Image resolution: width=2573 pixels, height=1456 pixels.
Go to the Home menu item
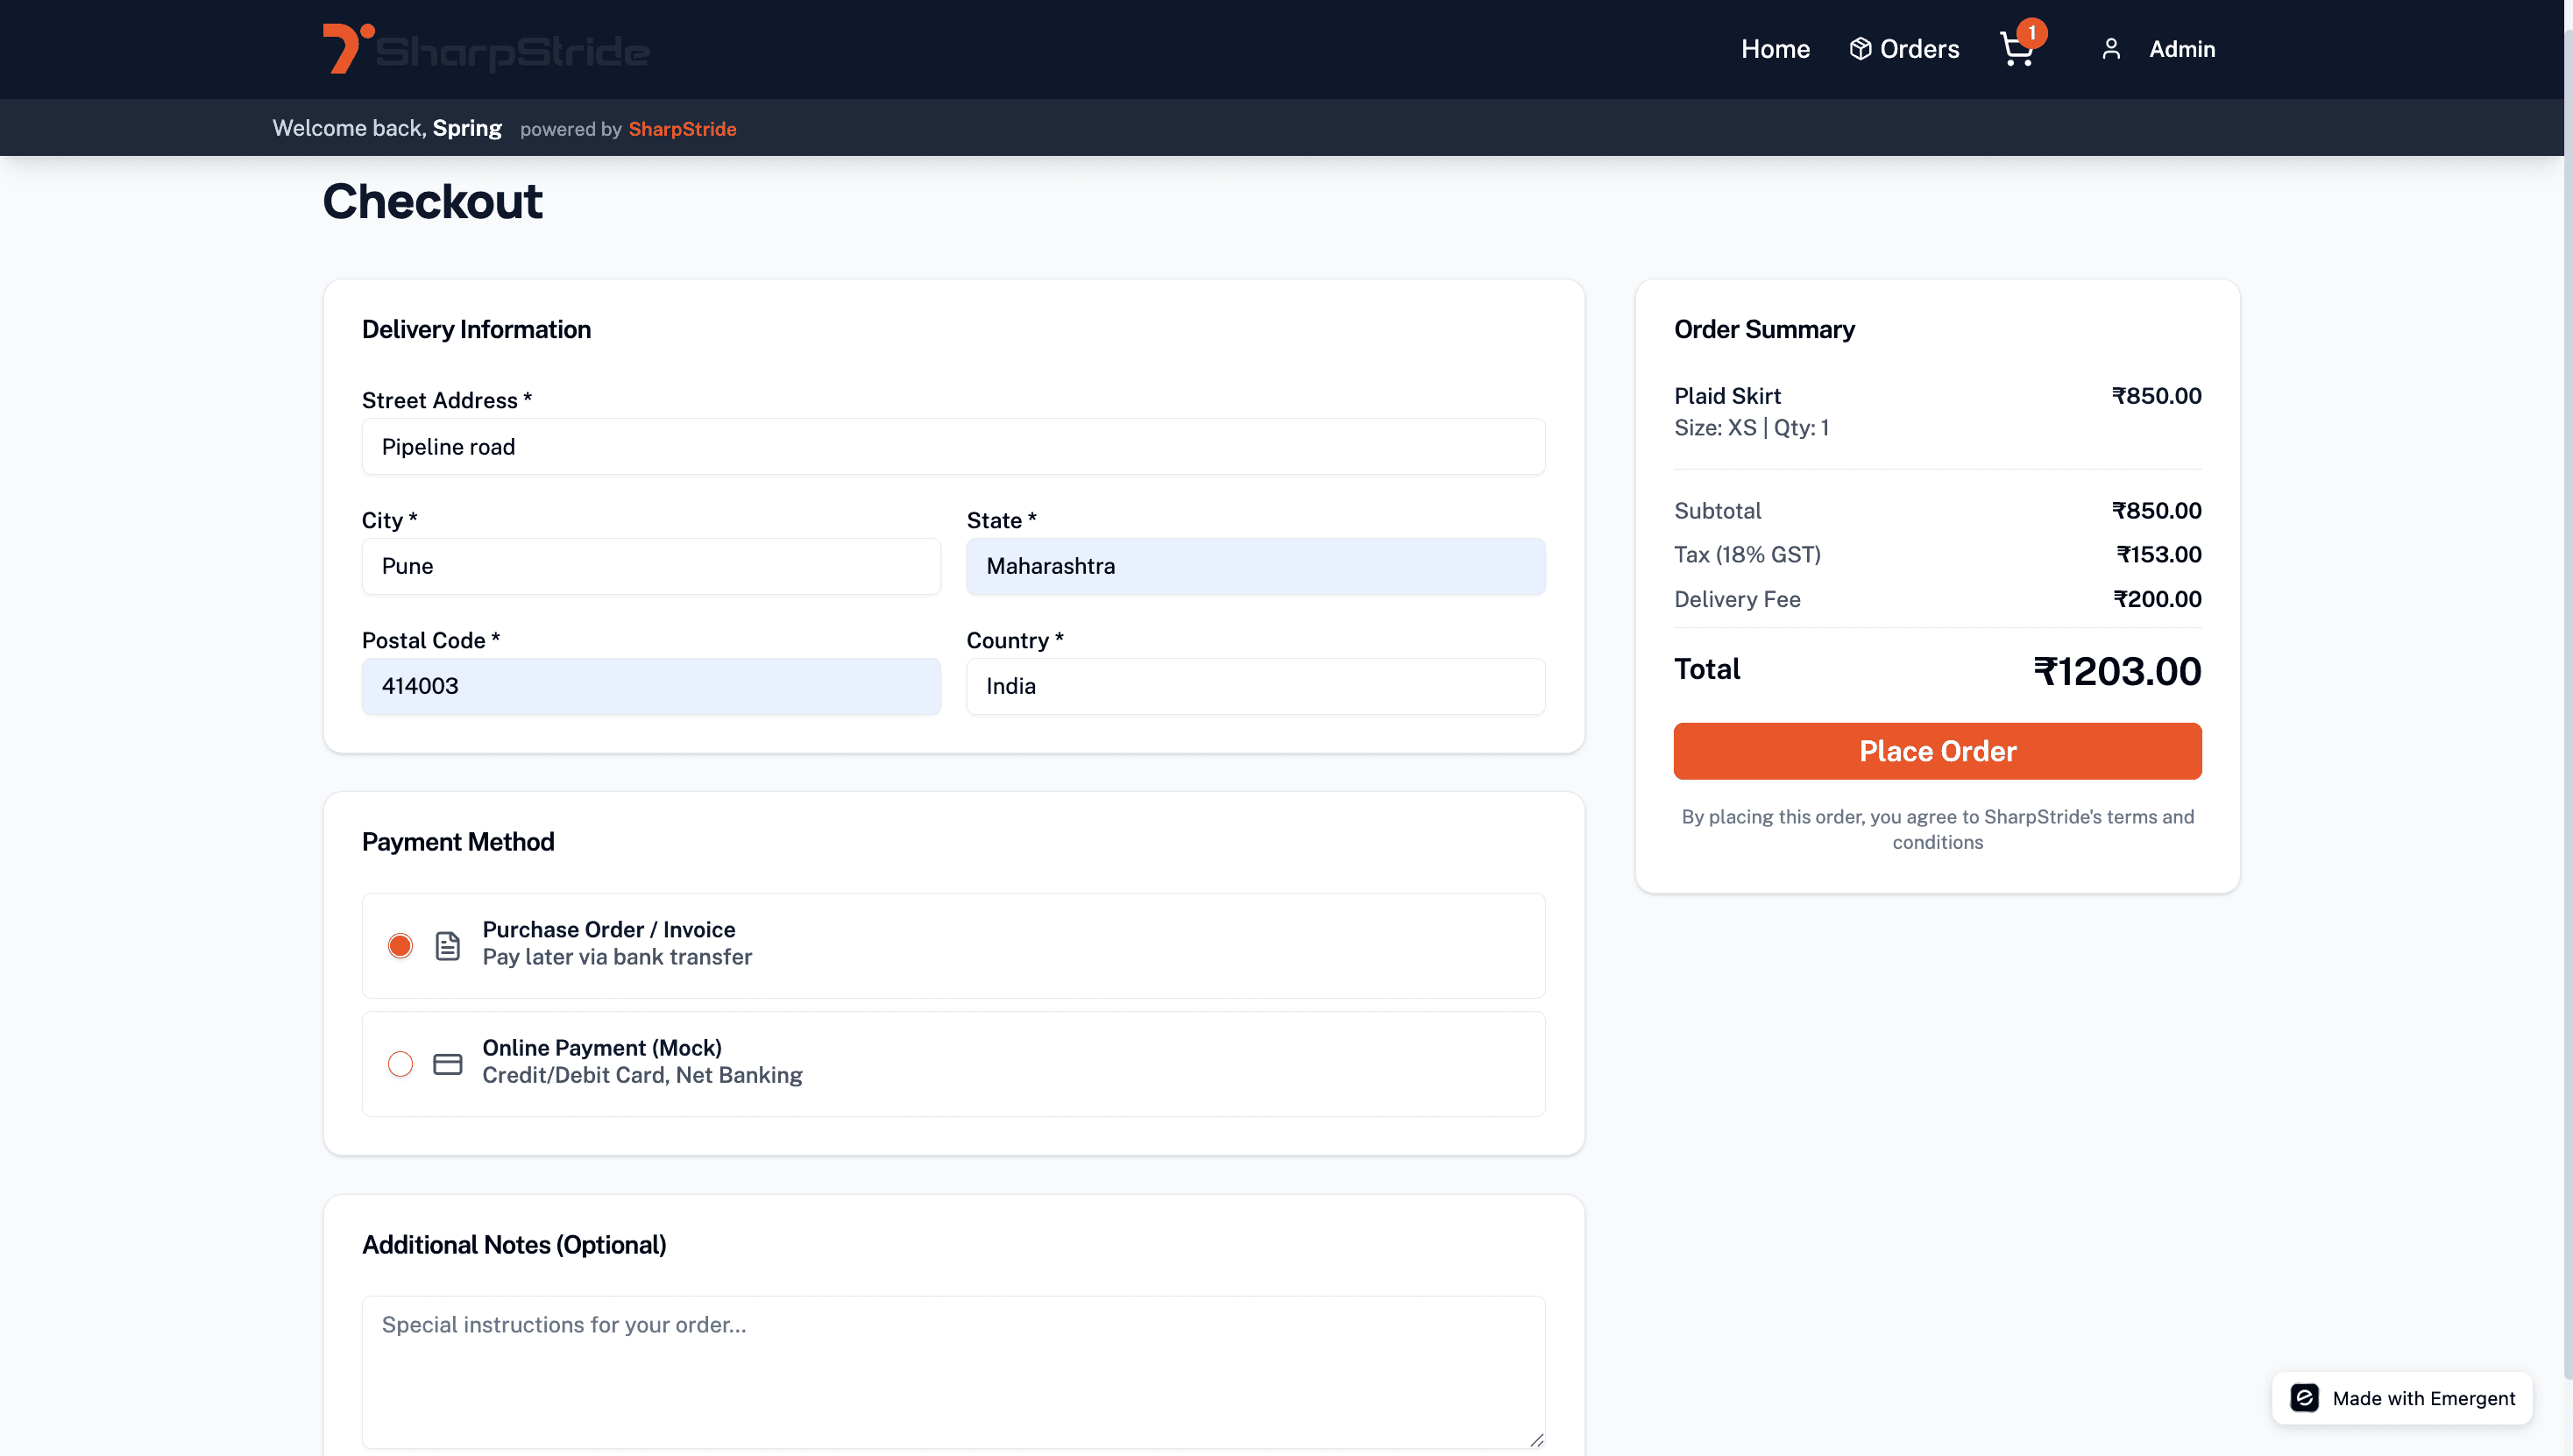click(1775, 49)
